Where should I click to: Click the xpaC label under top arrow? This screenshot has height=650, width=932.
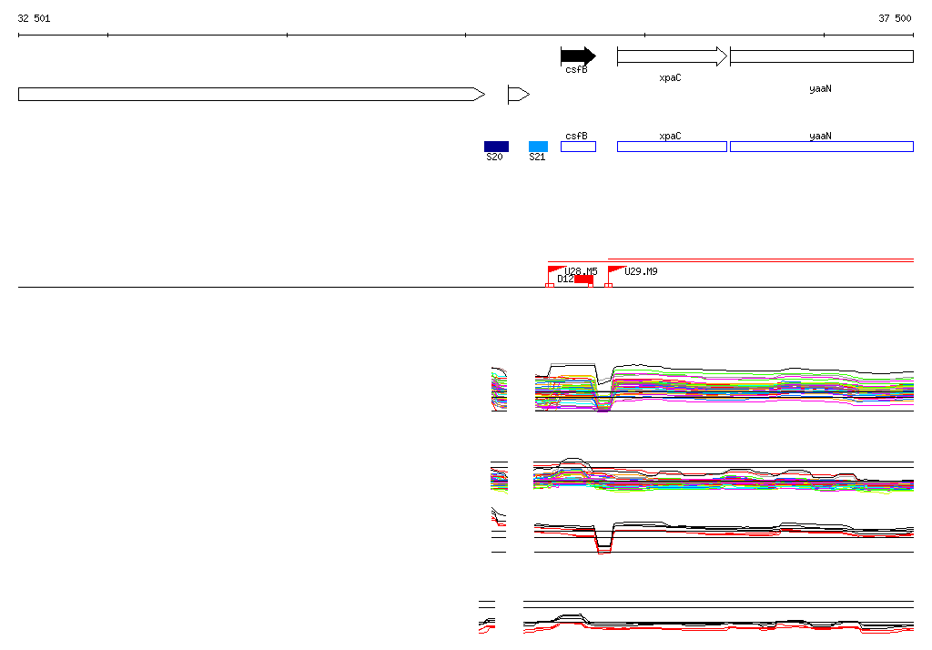(670, 78)
